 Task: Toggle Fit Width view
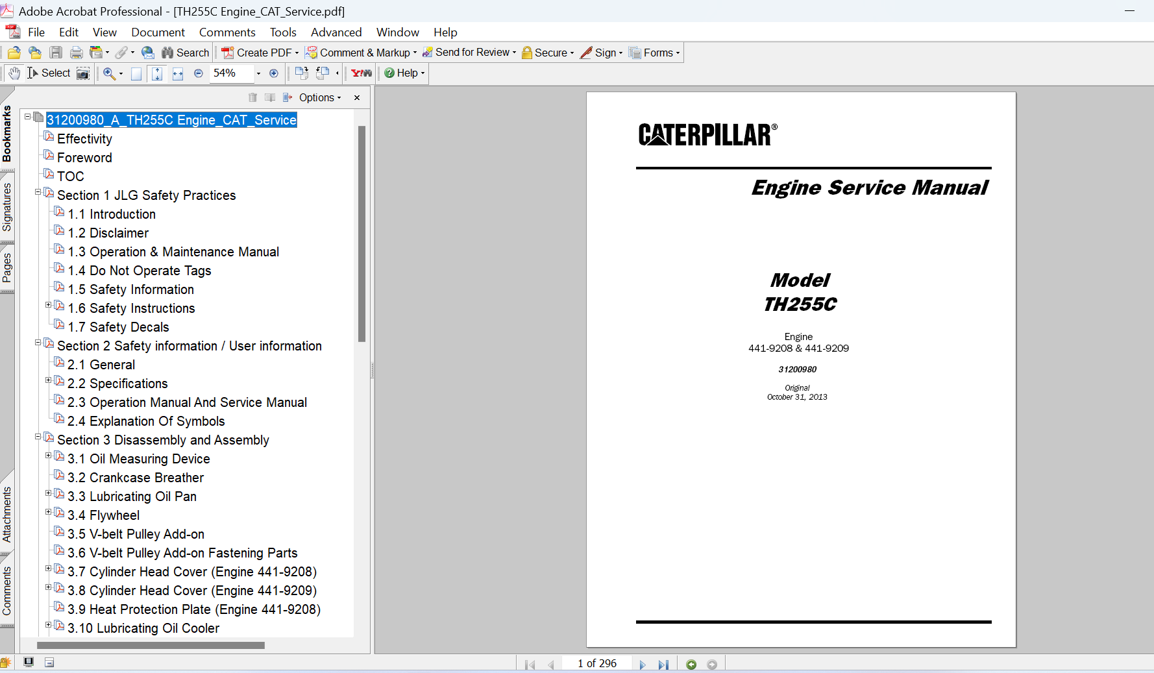[178, 73]
